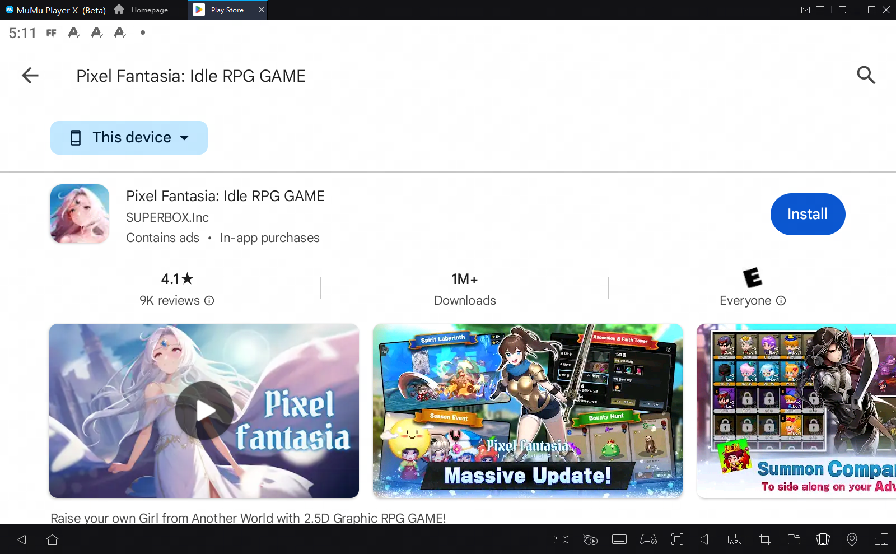Screen dimensions: 896x554
Task: Open the multi-window icon in bottom bar
Action: click(x=881, y=539)
